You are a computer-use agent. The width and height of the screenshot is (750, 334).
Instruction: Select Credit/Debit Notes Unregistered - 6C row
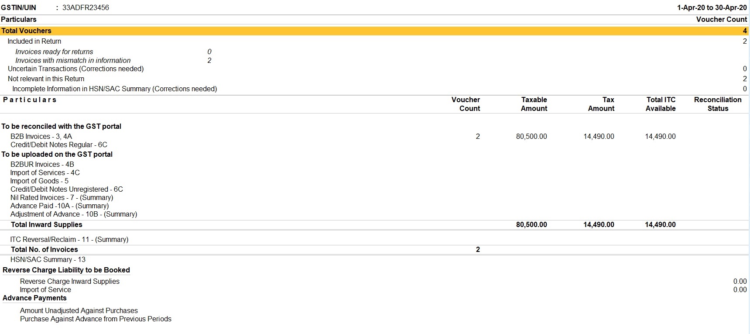click(67, 189)
